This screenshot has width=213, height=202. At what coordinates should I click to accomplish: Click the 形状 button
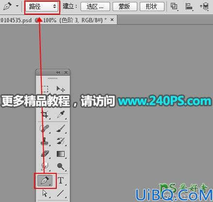pyautogui.click(x=152, y=6)
